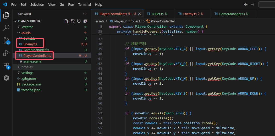
Task: Navigate back using the title bar arrow
Action: [x=245, y=4]
